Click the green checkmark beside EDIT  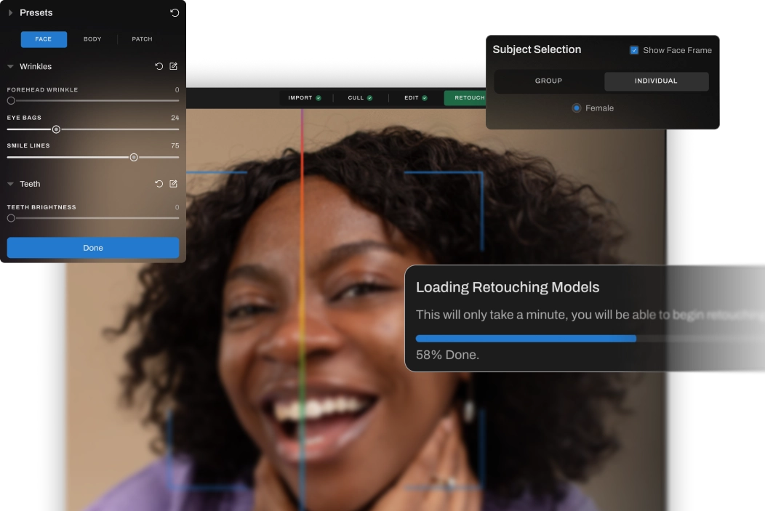(425, 97)
